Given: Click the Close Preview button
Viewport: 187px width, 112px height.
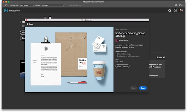Looking at the screenshot, I should click(122, 66).
